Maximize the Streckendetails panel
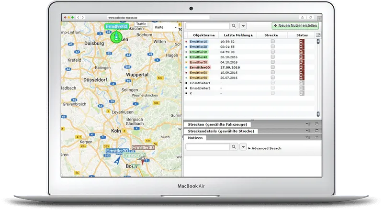The height and width of the screenshot is (210, 383). pos(317,131)
